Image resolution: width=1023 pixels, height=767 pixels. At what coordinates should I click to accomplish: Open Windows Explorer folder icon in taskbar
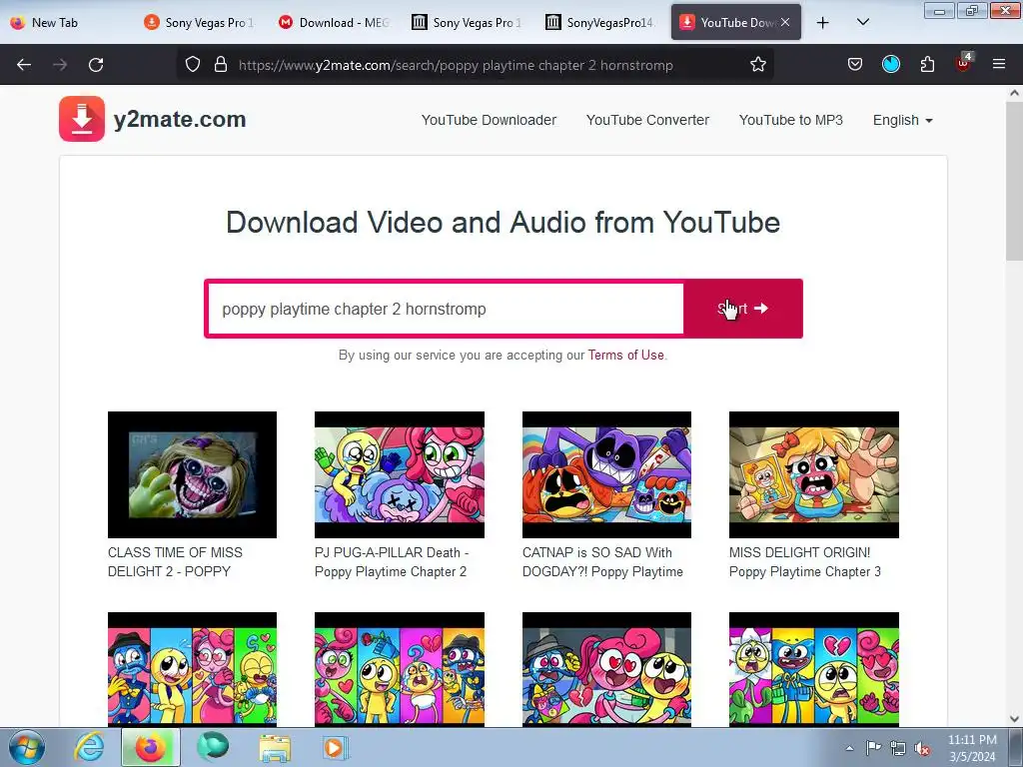[x=275, y=748]
